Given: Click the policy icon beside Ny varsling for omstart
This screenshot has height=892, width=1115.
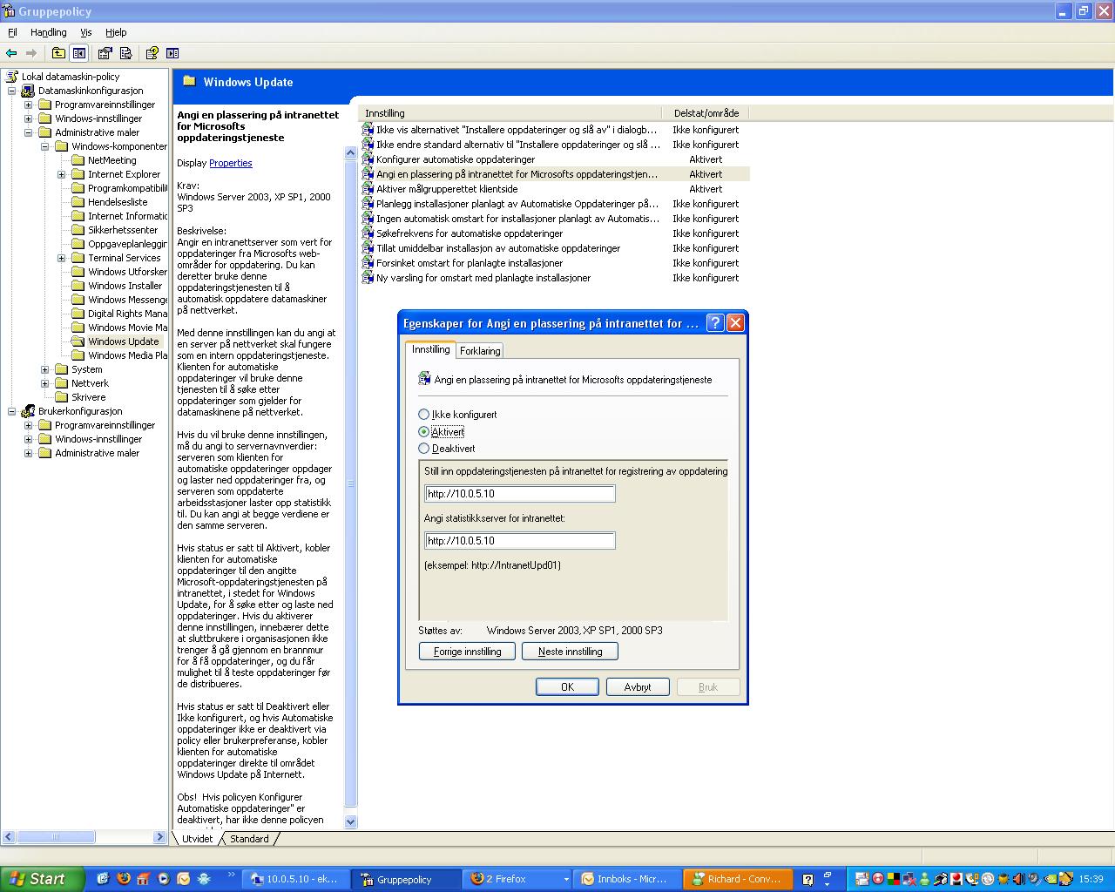Looking at the screenshot, I should pyautogui.click(x=368, y=278).
